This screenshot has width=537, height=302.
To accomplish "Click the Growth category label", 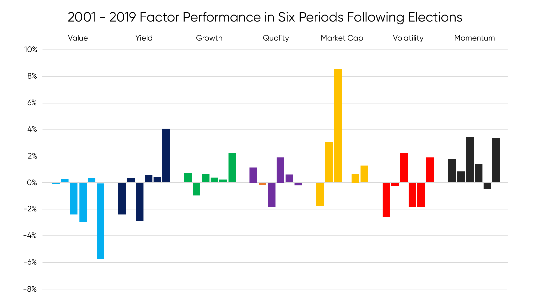I will pos(209,38).
